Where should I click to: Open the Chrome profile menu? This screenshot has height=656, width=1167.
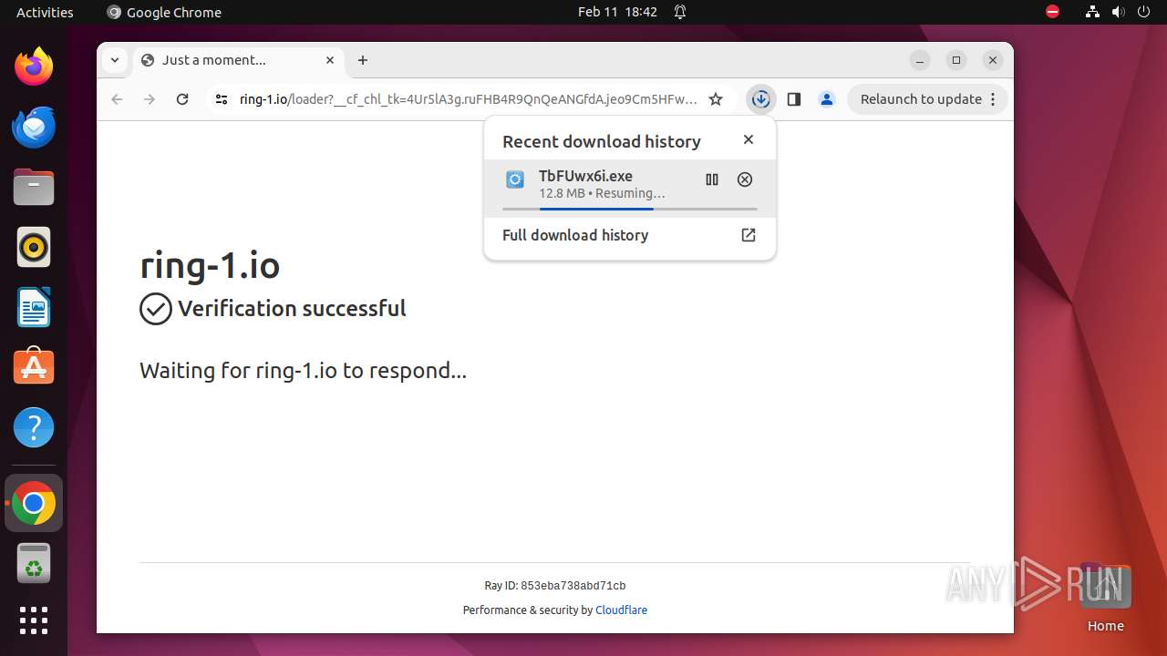(x=827, y=99)
